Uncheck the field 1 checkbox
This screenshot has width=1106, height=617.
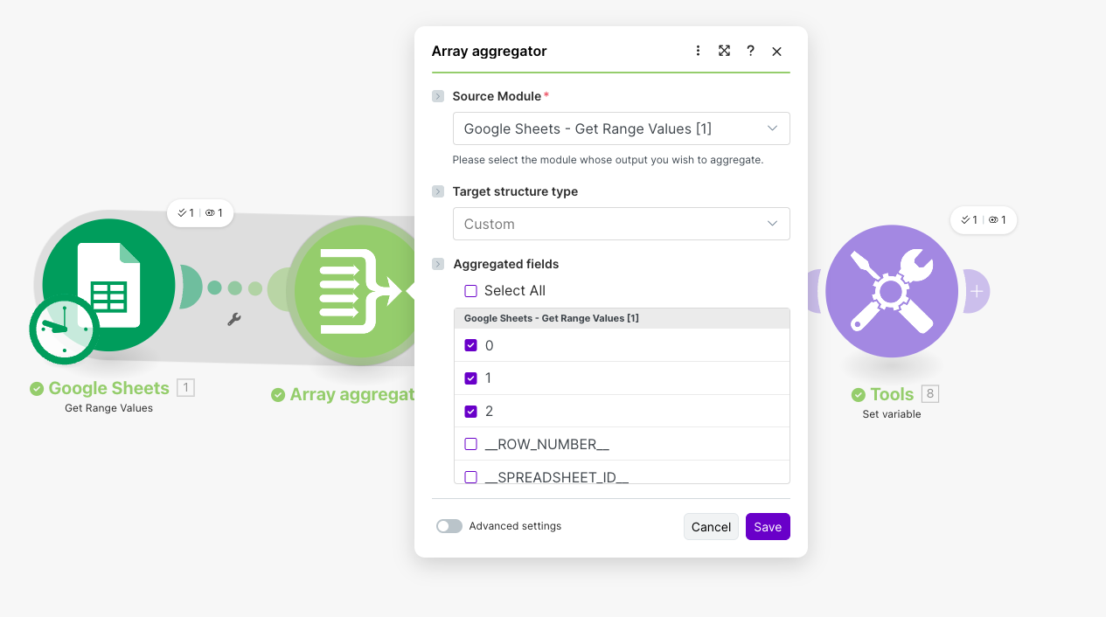(x=470, y=378)
